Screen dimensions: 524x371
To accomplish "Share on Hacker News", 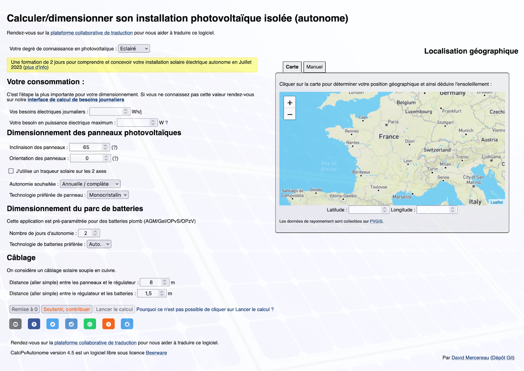I will pyautogui.click(x=108, y=324).
